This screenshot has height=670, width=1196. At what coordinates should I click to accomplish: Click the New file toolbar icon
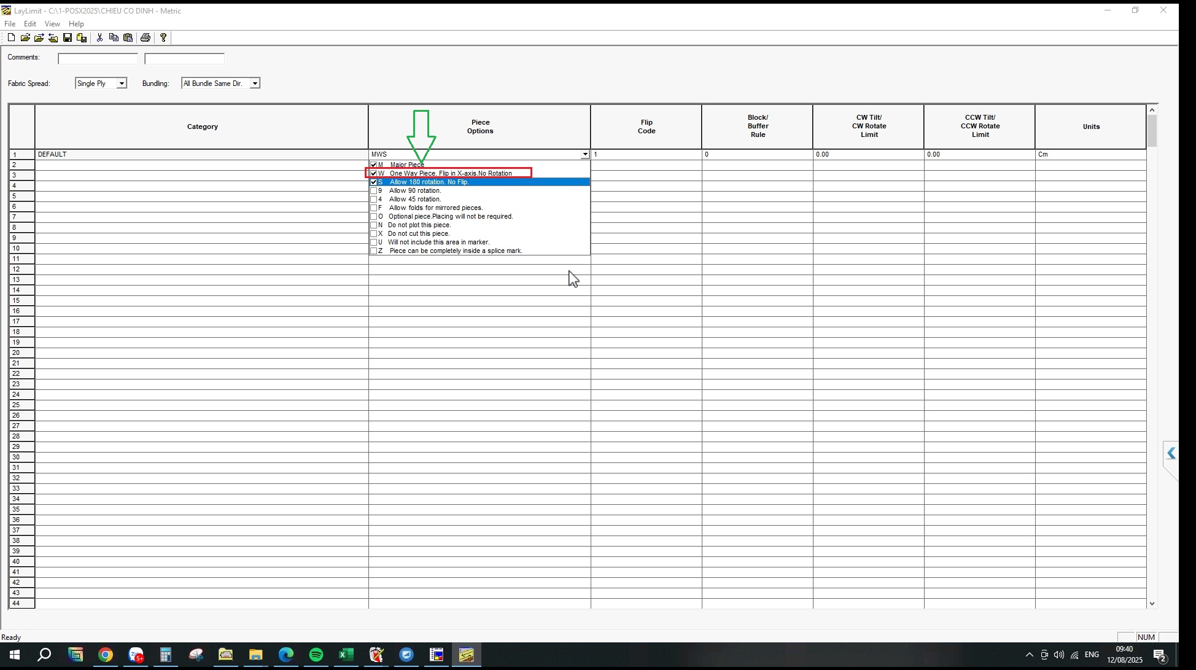coord(11,38)
